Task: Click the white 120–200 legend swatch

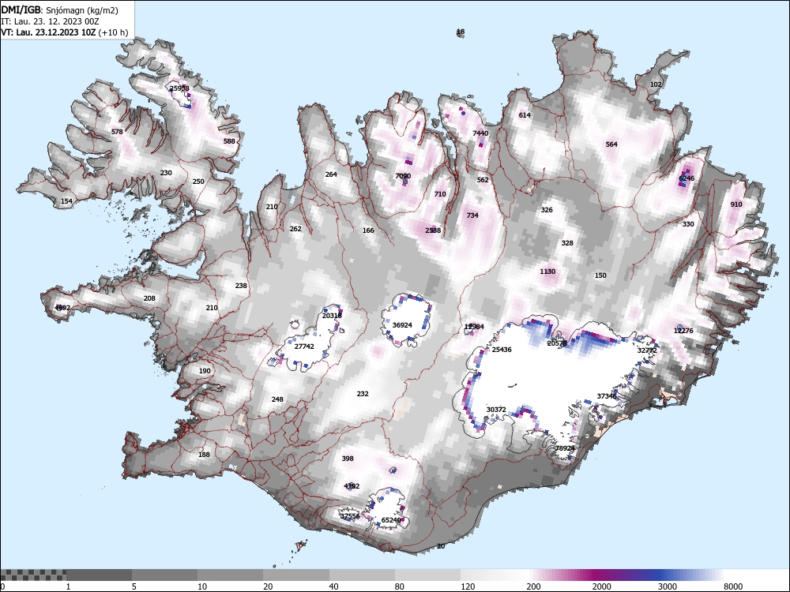Action: pyautogui.click(x=493, y=575)
